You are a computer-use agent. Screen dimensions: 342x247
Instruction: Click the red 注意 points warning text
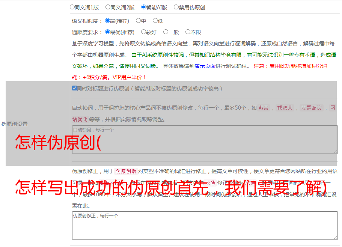200,72
